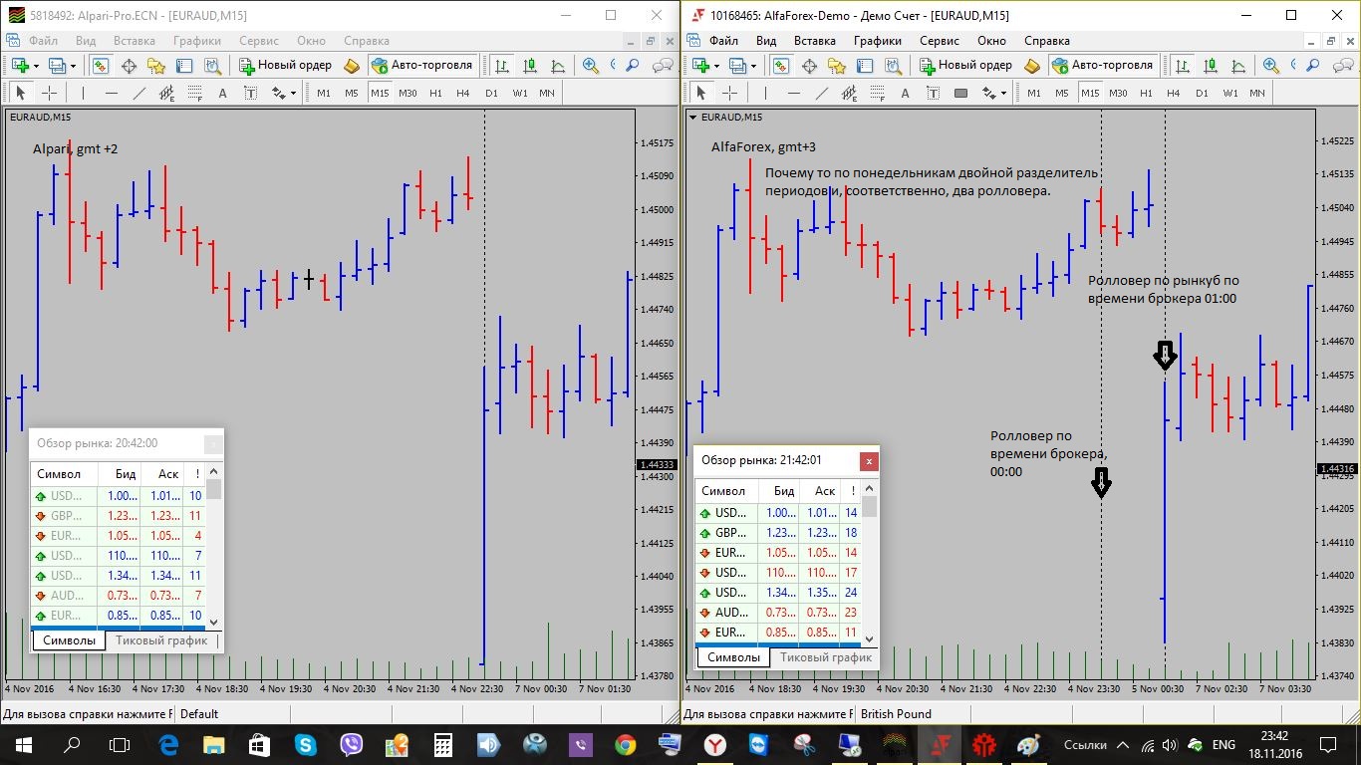Switch to bar chart in the AlfaForex window
1361x765 pixels.
point(1182,66)
